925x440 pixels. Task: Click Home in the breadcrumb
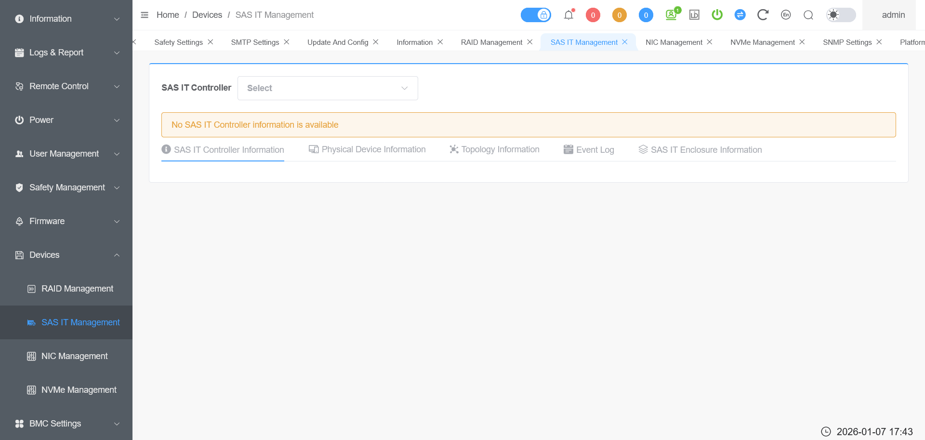pyautogui.click(x=168, y=15)
